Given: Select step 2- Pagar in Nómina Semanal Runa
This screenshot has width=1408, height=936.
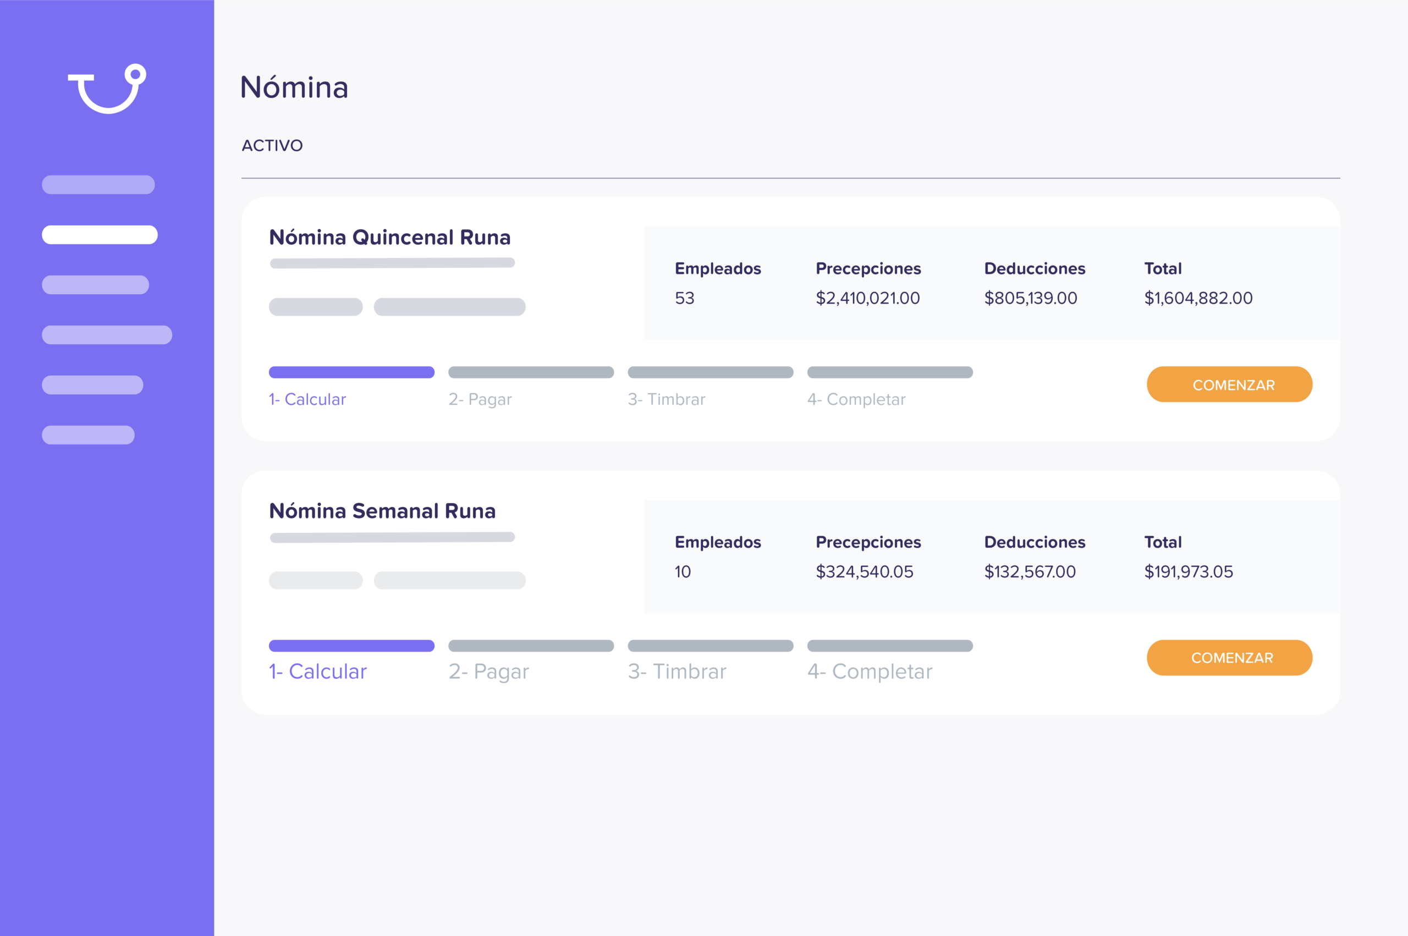Looking at the screenshot, I should pyautogui.click(x=489, y=671).
